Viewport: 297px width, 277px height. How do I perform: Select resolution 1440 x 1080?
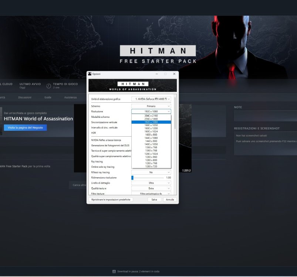click(x=151, y=138)
